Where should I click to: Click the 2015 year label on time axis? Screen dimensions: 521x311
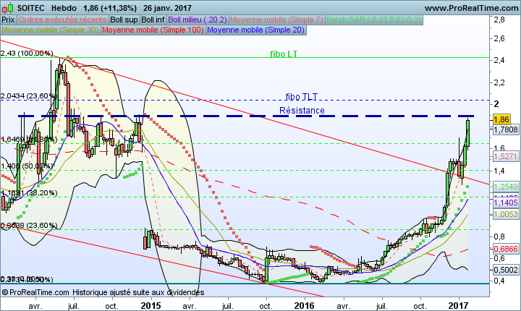[x=151, y=305]
